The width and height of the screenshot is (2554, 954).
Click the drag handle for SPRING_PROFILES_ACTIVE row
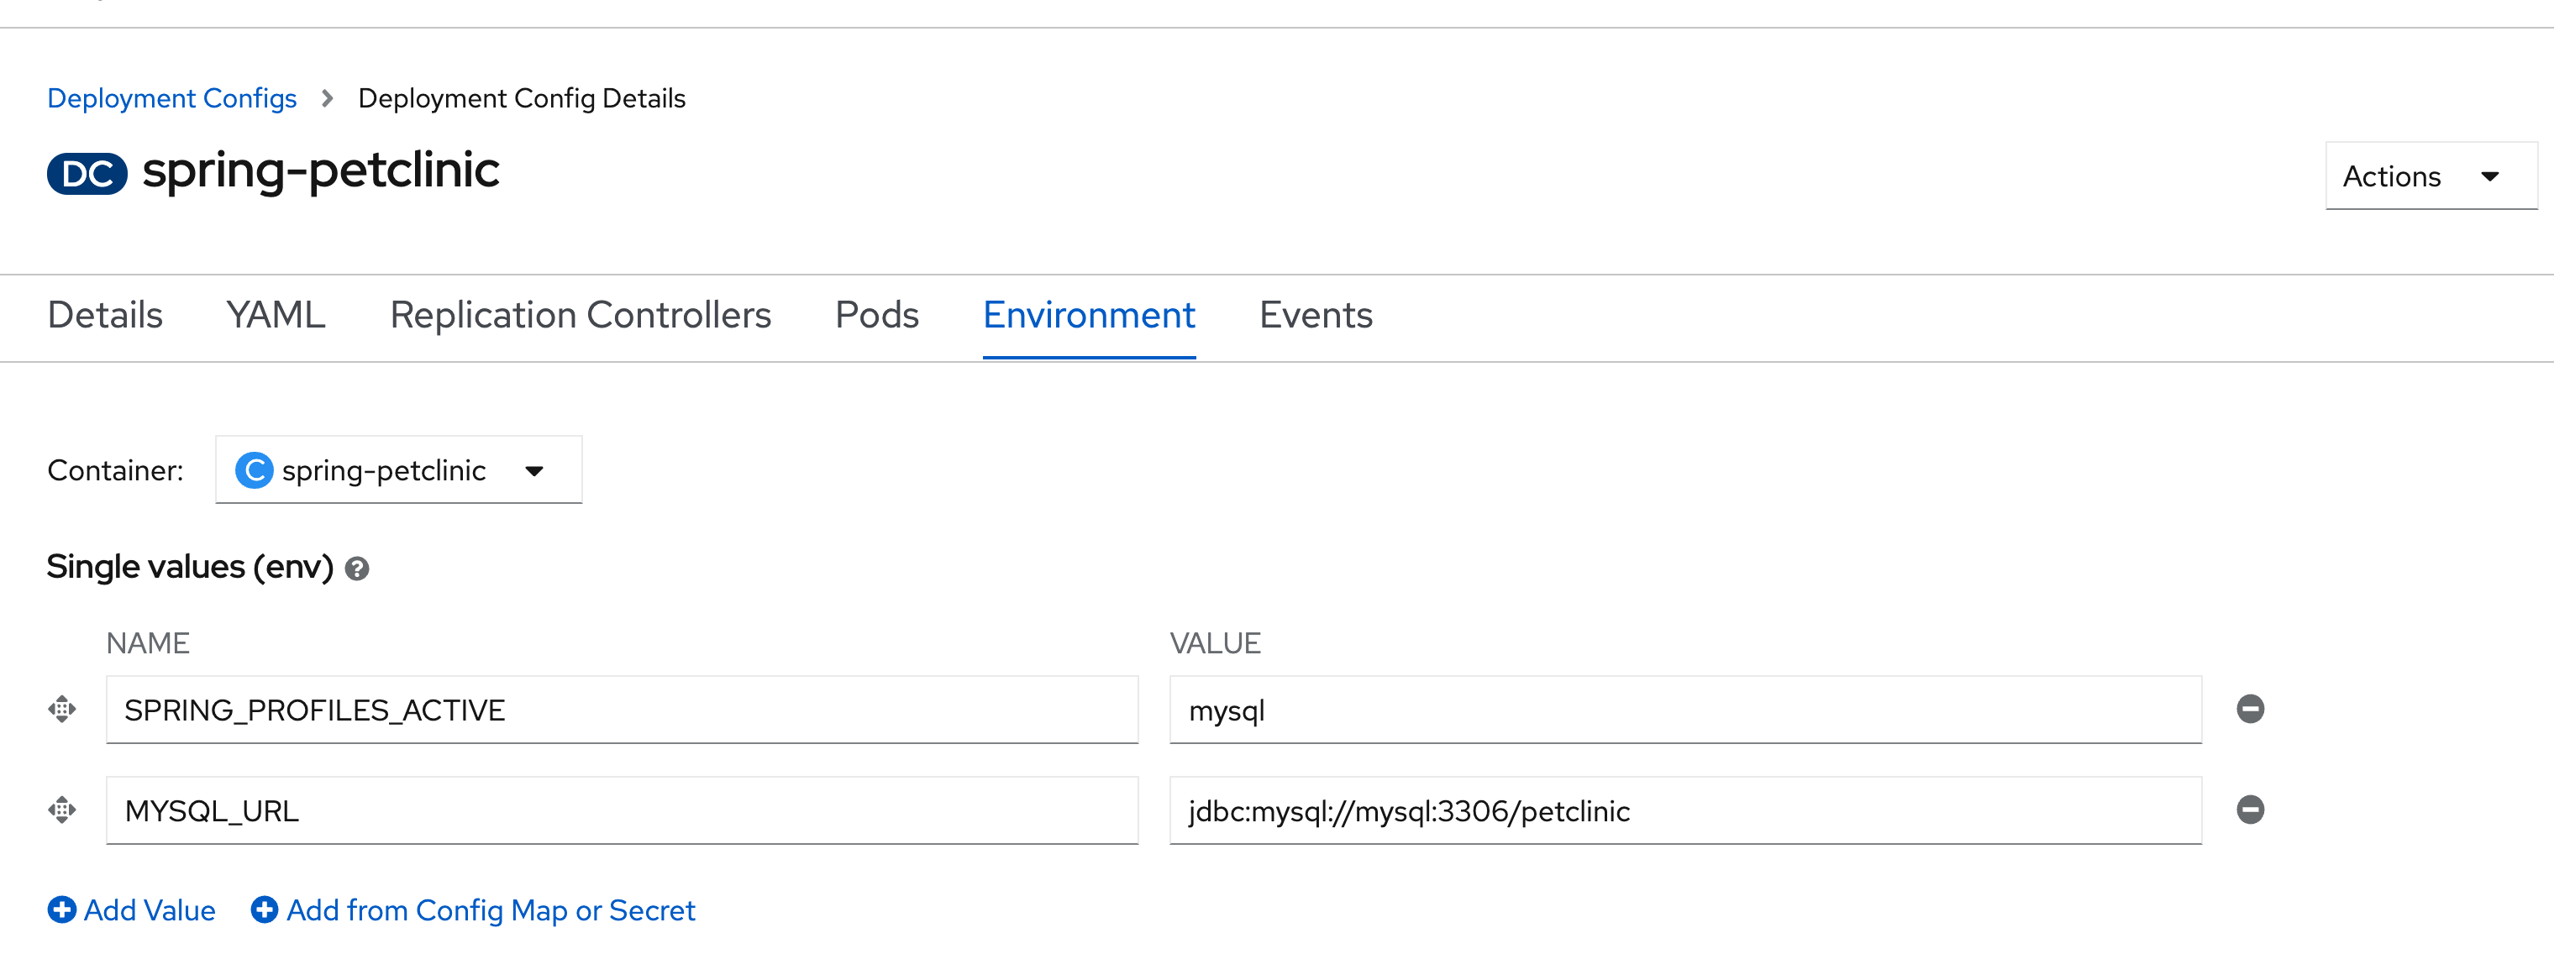[61, 710]
